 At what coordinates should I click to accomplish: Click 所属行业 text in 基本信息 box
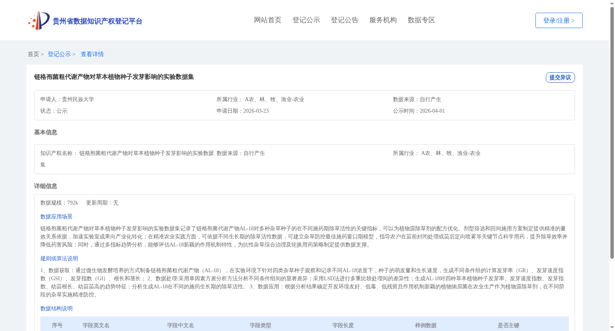coord(437,153)
